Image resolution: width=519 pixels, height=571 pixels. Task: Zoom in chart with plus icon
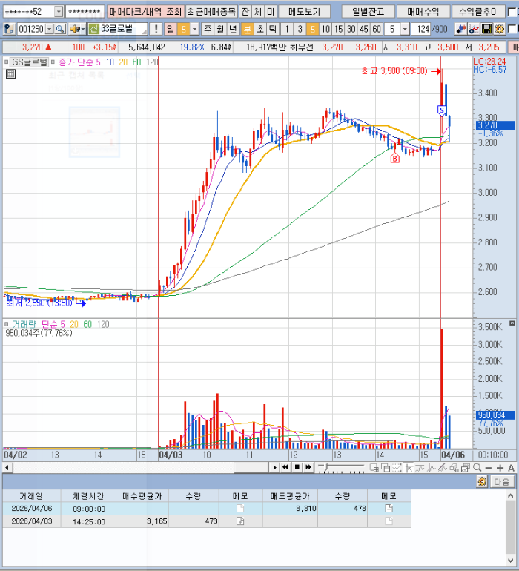(500, 468)
